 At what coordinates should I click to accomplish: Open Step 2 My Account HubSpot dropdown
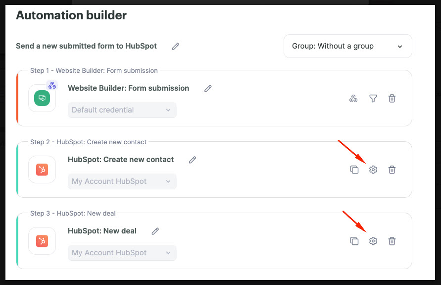(x=122, y=181)
